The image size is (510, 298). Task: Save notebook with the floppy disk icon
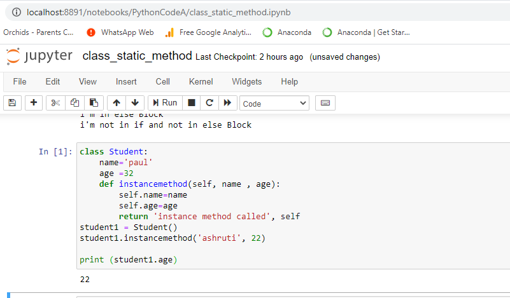pos(12,103)
